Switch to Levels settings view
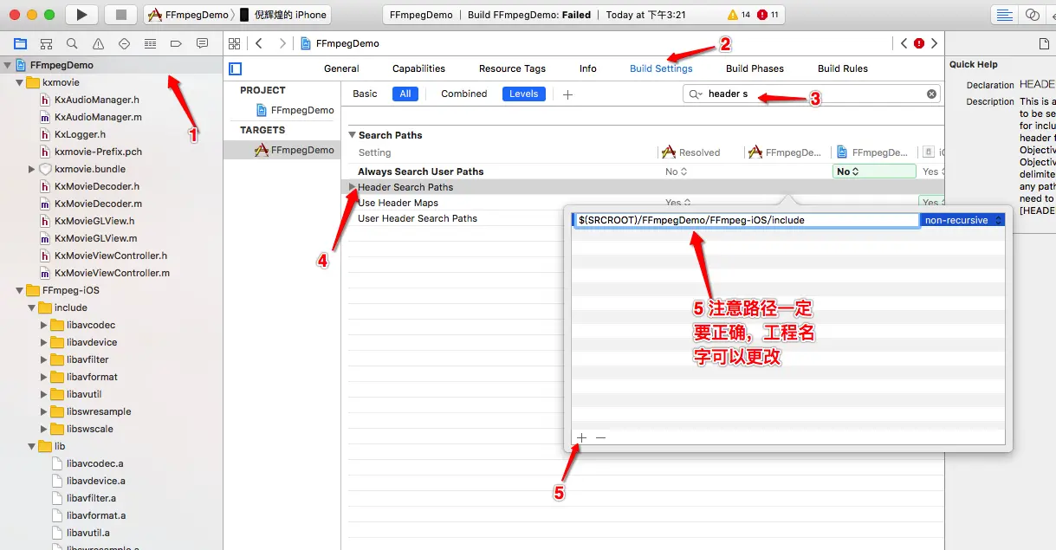Image resolution: width=1056 pixels, height=550 pixels. coord(524,94)
